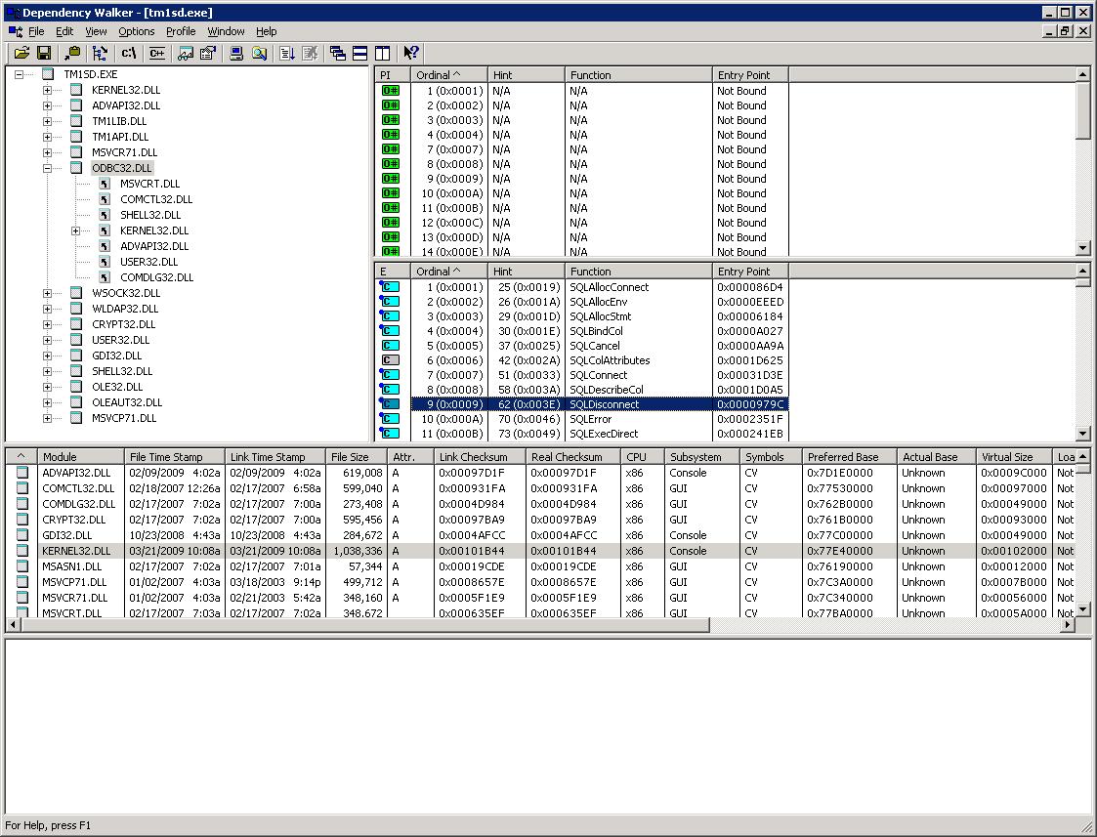The image size is (1097, 837).
Task: Select the WLDAP32.DLL tree item
Action: (x=125, y=309)
